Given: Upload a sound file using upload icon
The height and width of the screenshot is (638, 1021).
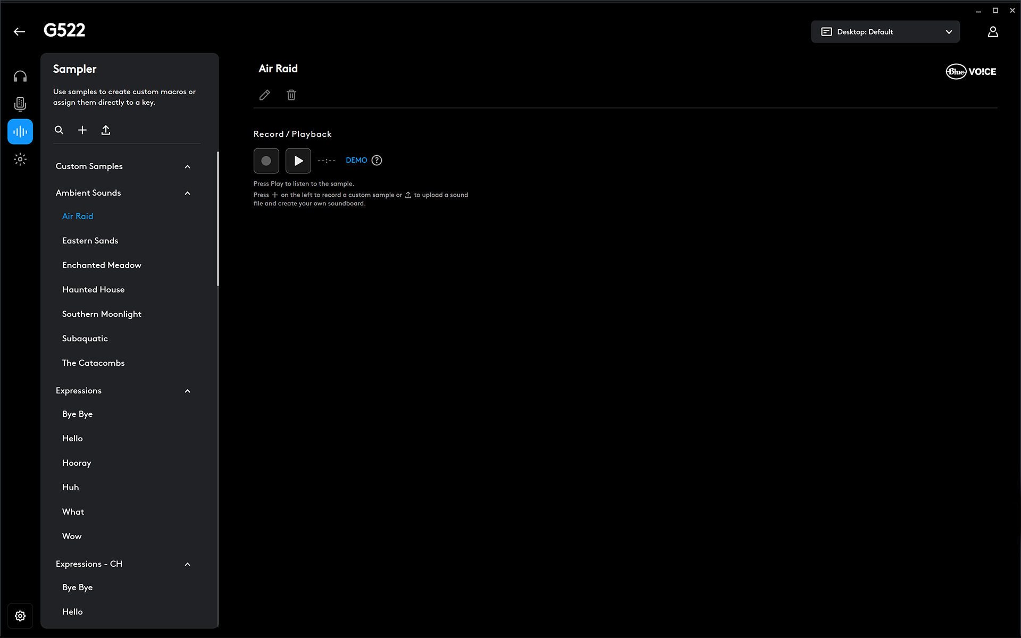Looking at the screenshot, I should 106,130.
